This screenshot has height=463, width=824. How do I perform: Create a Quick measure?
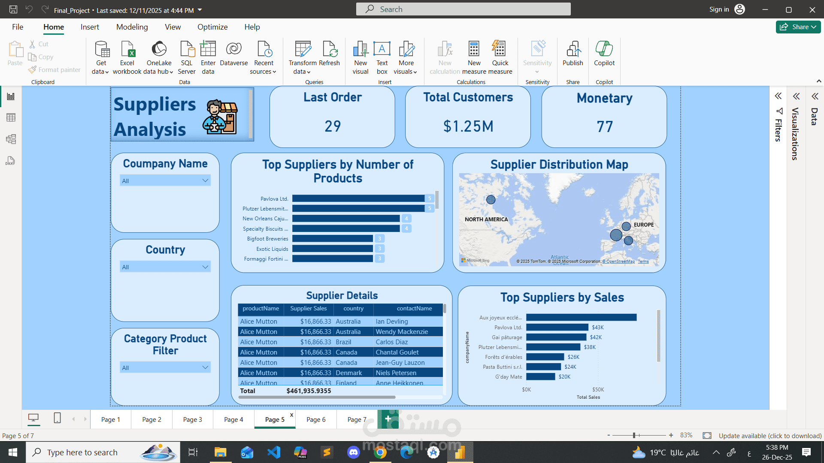500,49
